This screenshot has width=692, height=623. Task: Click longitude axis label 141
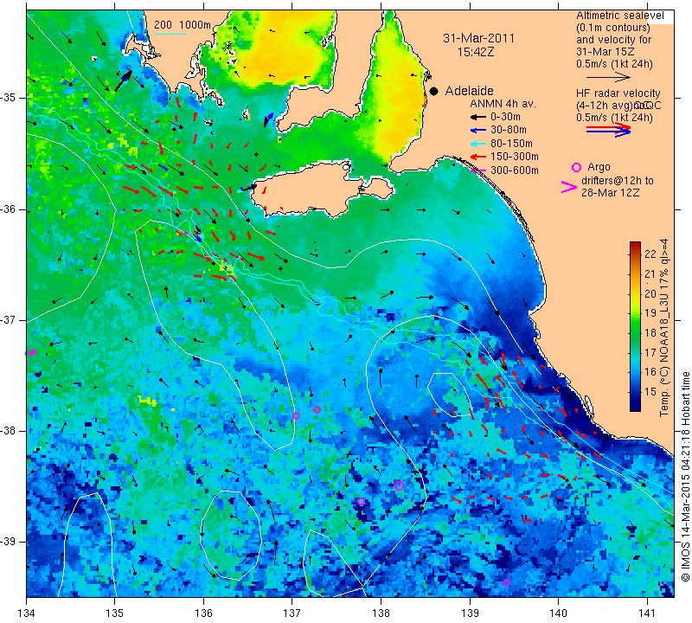[x=647, y=613]
